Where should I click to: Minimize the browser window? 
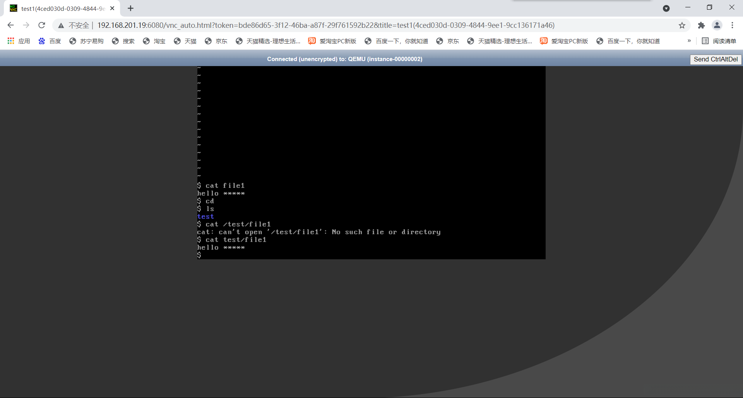(x=688, y=7)
